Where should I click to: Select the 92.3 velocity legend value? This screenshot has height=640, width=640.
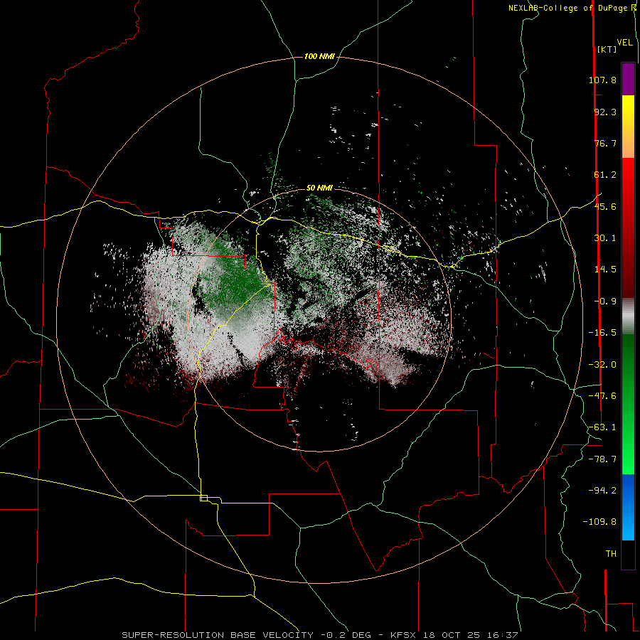coord(605,112)
